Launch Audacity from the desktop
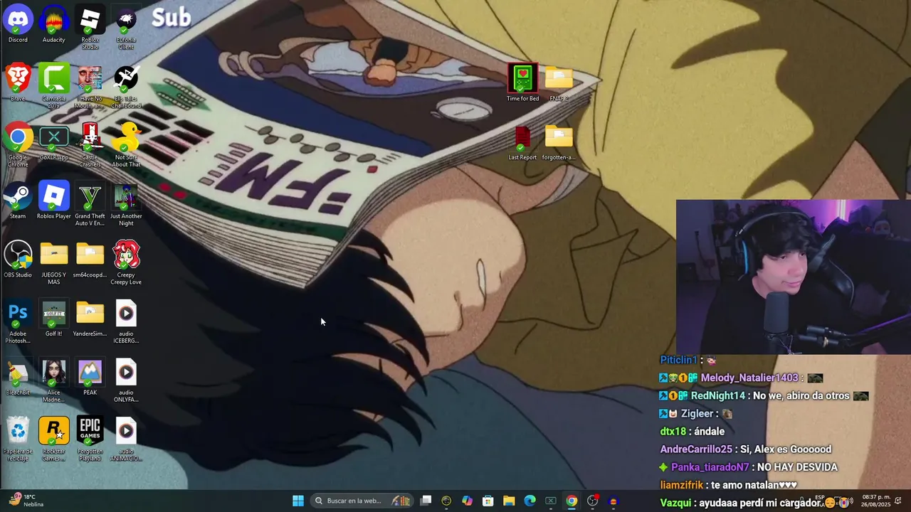Viewport: 911px width, 512px height. tap(54, 24)
